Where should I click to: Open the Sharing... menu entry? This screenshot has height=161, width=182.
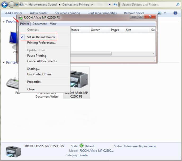[x=33, y=69]
